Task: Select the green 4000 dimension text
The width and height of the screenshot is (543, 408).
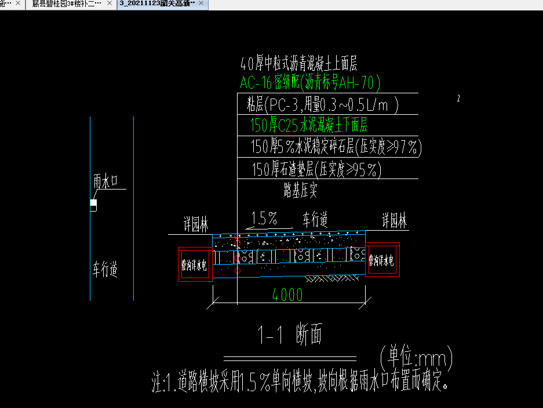Action: pyautogui.click(x=287, y=295)
